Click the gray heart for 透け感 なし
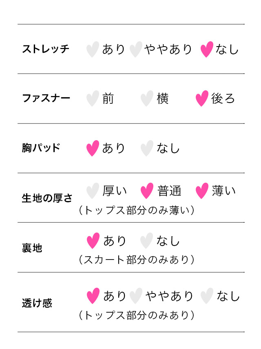Image resolution: width=261 pixels, height=349 pixels. (x=207, y=296)
